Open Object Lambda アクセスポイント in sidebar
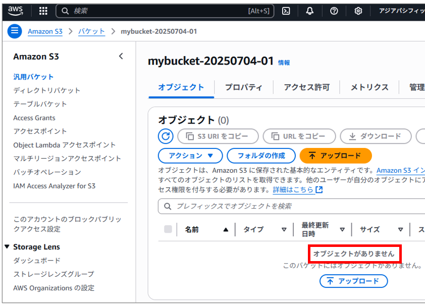The image size is (425, 304). click(65, 145)
